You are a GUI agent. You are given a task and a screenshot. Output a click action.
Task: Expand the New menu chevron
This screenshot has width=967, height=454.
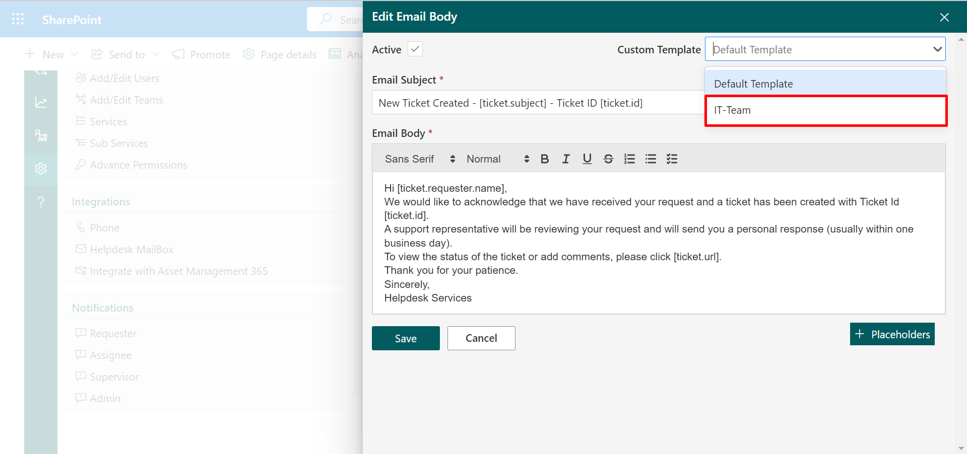(74, 54)
